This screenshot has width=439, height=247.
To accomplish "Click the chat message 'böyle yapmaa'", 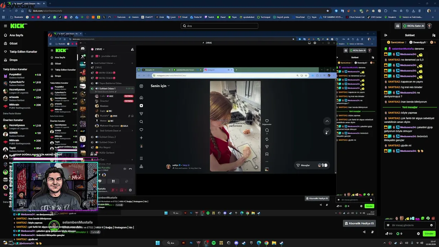I will coord(409,113).
